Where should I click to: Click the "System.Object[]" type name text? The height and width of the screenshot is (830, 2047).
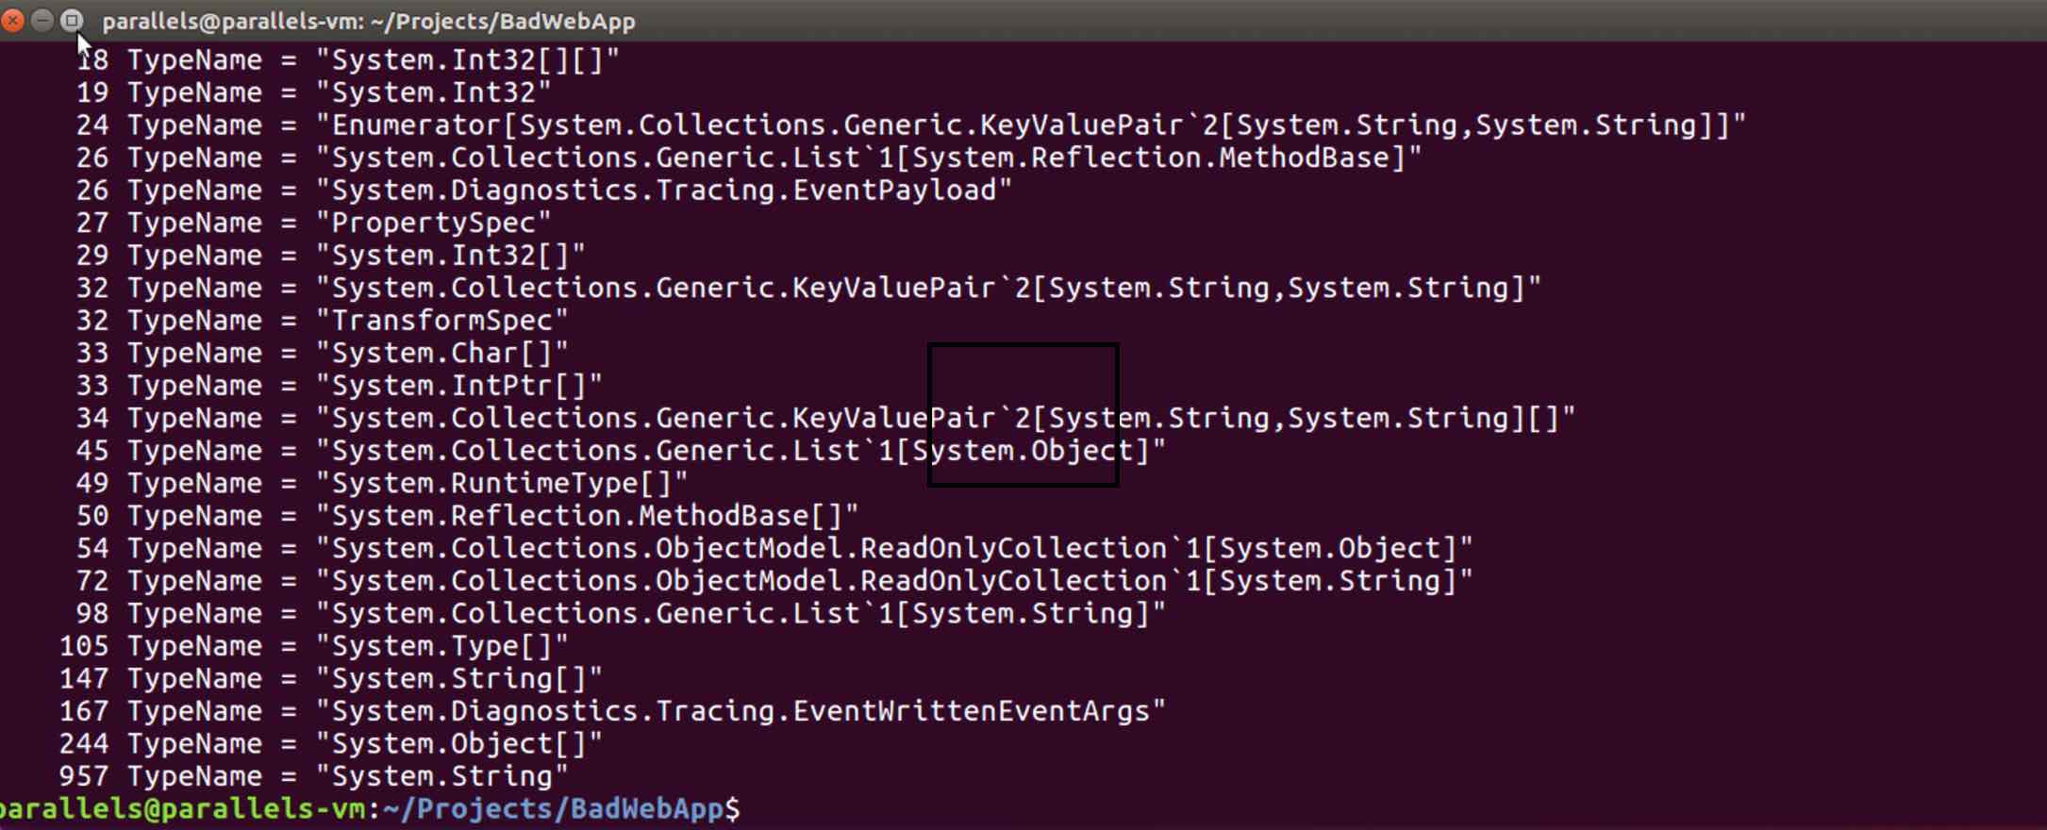[458, 744]
